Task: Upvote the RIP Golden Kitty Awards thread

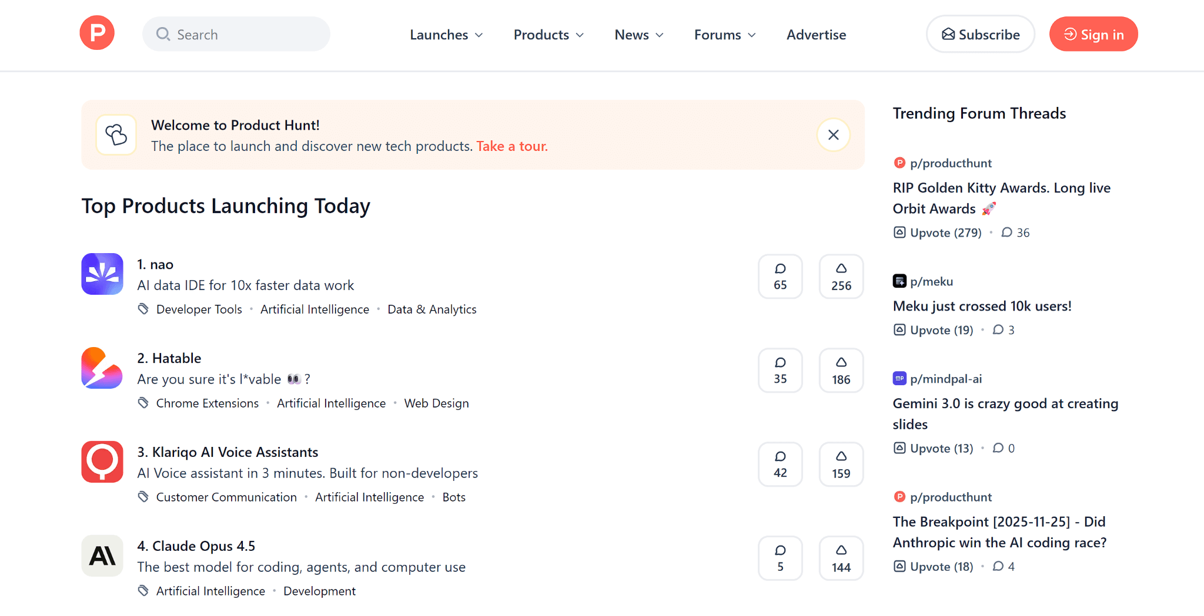Action: (x=937, y=232)
